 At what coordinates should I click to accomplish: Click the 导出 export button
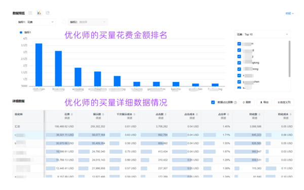click(264, 102)
